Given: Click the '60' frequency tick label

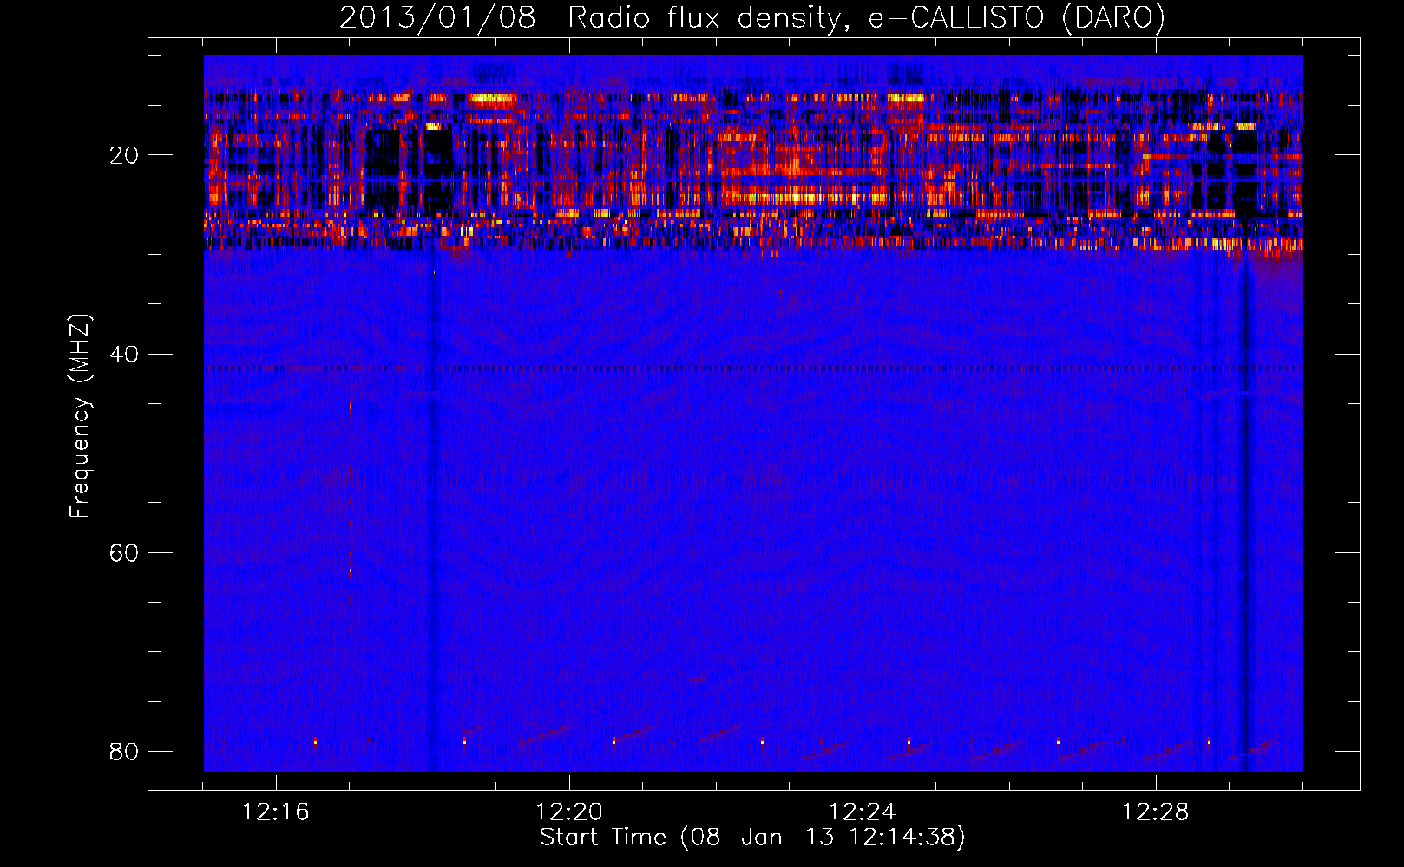Looking at the screenshot, I should tap(124, 553).
